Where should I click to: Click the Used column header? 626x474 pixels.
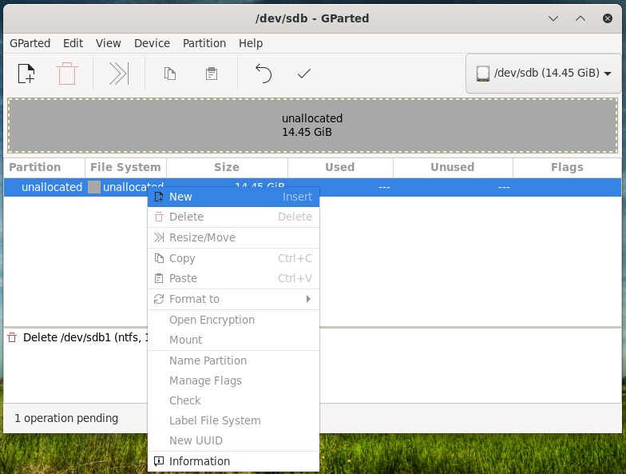point(340,167)
